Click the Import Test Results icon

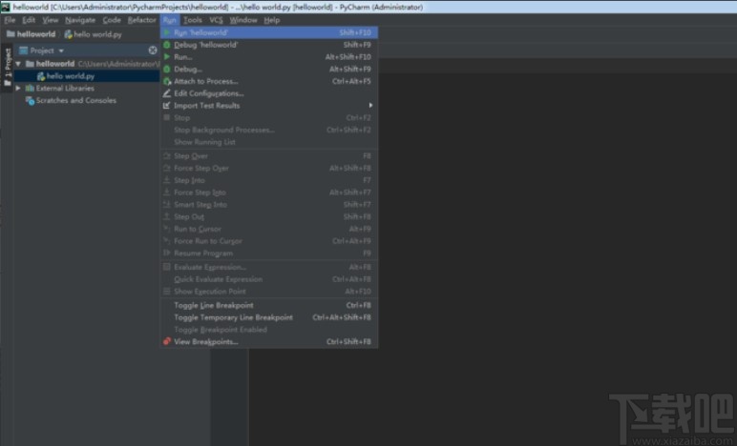(166, 106)
